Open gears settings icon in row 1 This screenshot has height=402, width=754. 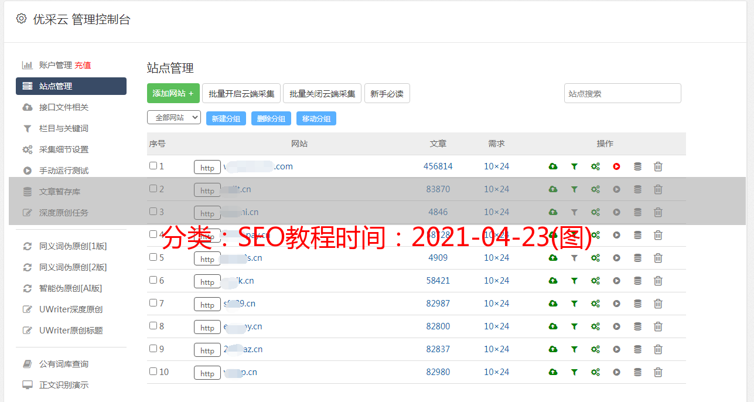[595, 166]
